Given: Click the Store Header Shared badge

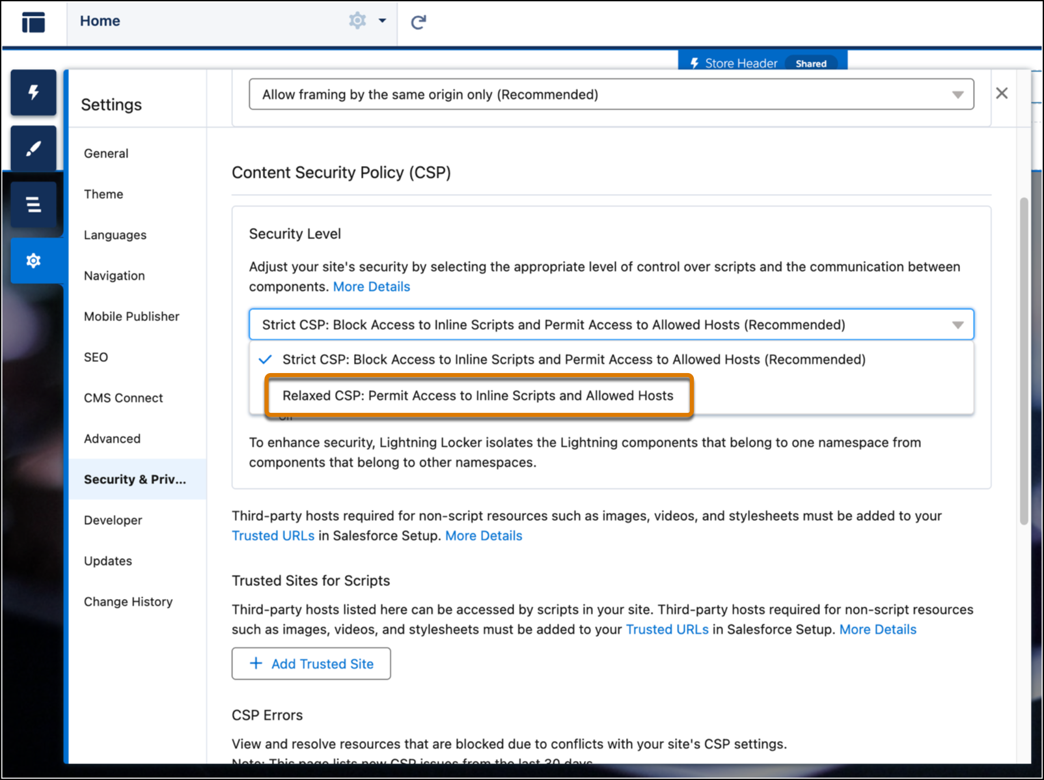Looking at the screenshot, I should 811,64.
